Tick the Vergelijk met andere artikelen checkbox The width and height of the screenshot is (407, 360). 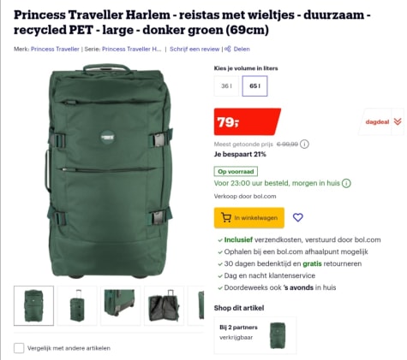coord(19,348)
